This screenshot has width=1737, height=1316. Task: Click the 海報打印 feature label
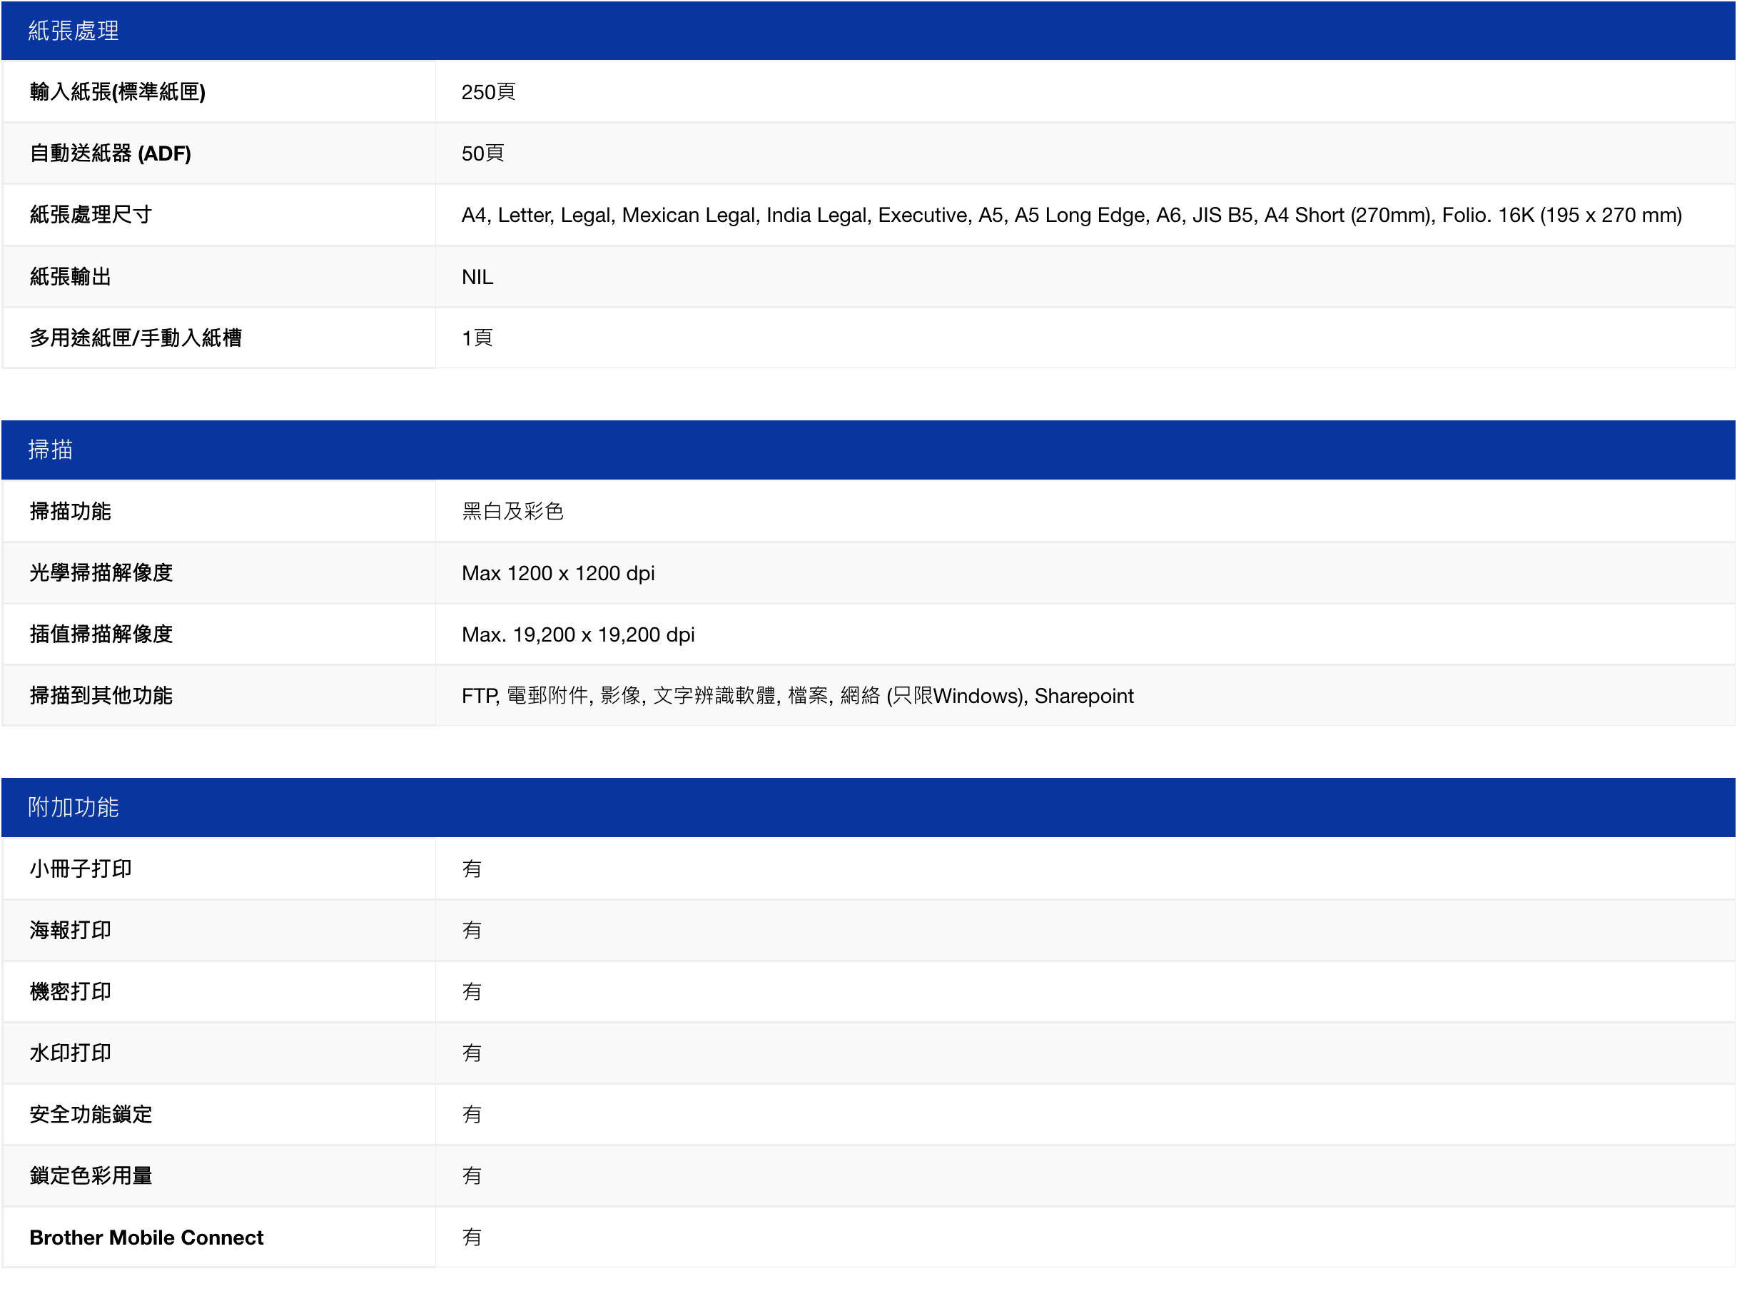70,930
